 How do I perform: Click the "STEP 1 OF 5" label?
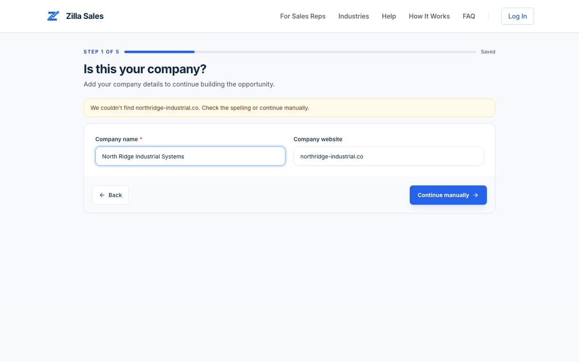[101, 52]
